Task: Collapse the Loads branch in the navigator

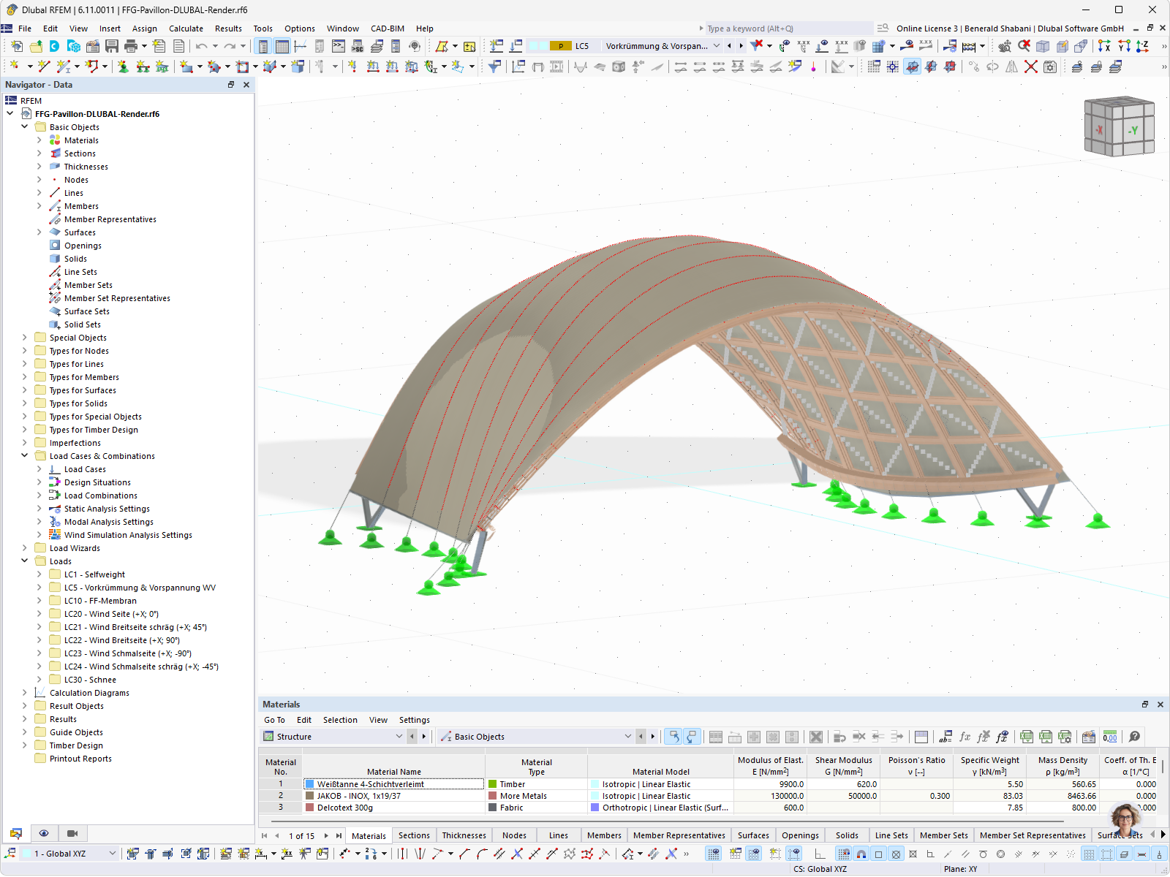Action: click(25, 561)
